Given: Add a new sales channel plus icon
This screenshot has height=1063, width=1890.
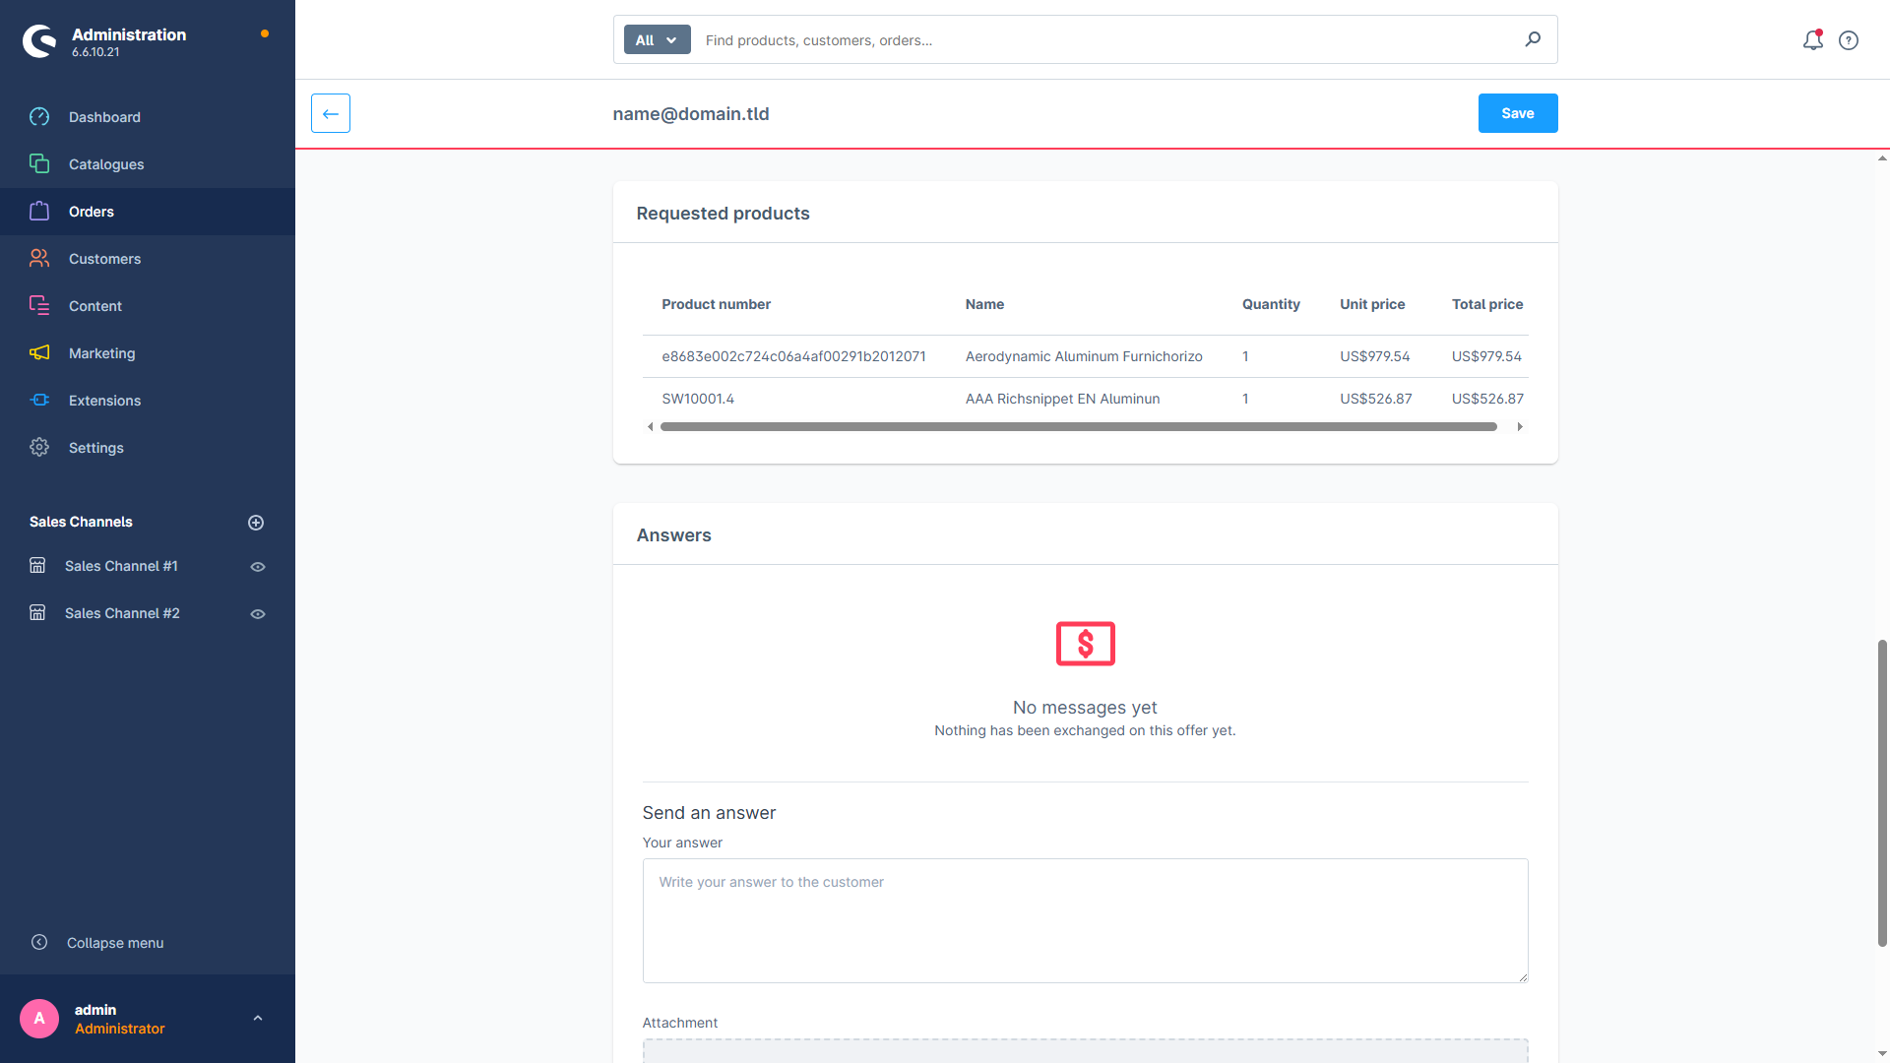Looking at the screenshot, I should [256, 523].
